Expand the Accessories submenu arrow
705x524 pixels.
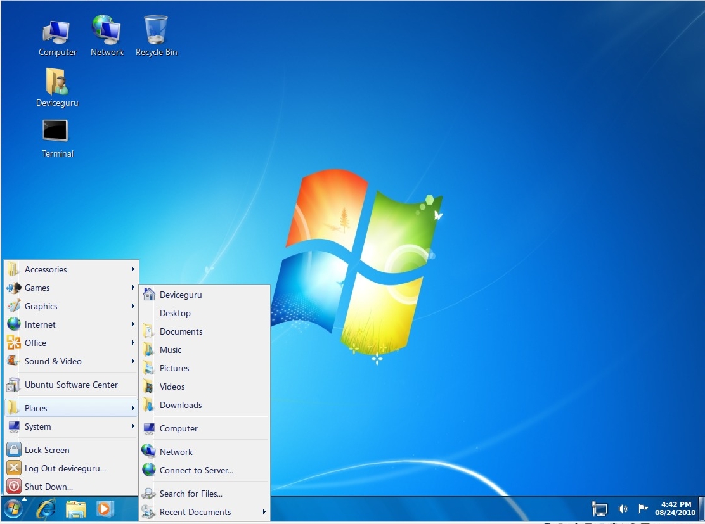click(x=133, y=269)
